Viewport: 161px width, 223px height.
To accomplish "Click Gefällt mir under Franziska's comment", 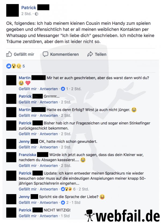I will [28, 165].
